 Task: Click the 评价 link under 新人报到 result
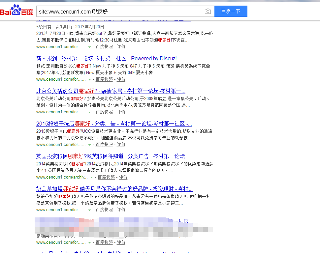click(x=121, y=79)
